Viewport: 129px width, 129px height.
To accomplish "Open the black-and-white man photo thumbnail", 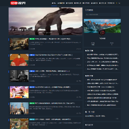I will [x=19, y=76].
